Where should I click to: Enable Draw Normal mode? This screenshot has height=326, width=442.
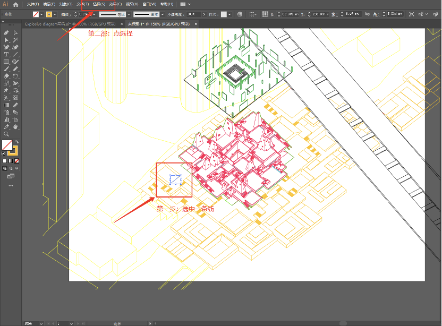point(5,168)
